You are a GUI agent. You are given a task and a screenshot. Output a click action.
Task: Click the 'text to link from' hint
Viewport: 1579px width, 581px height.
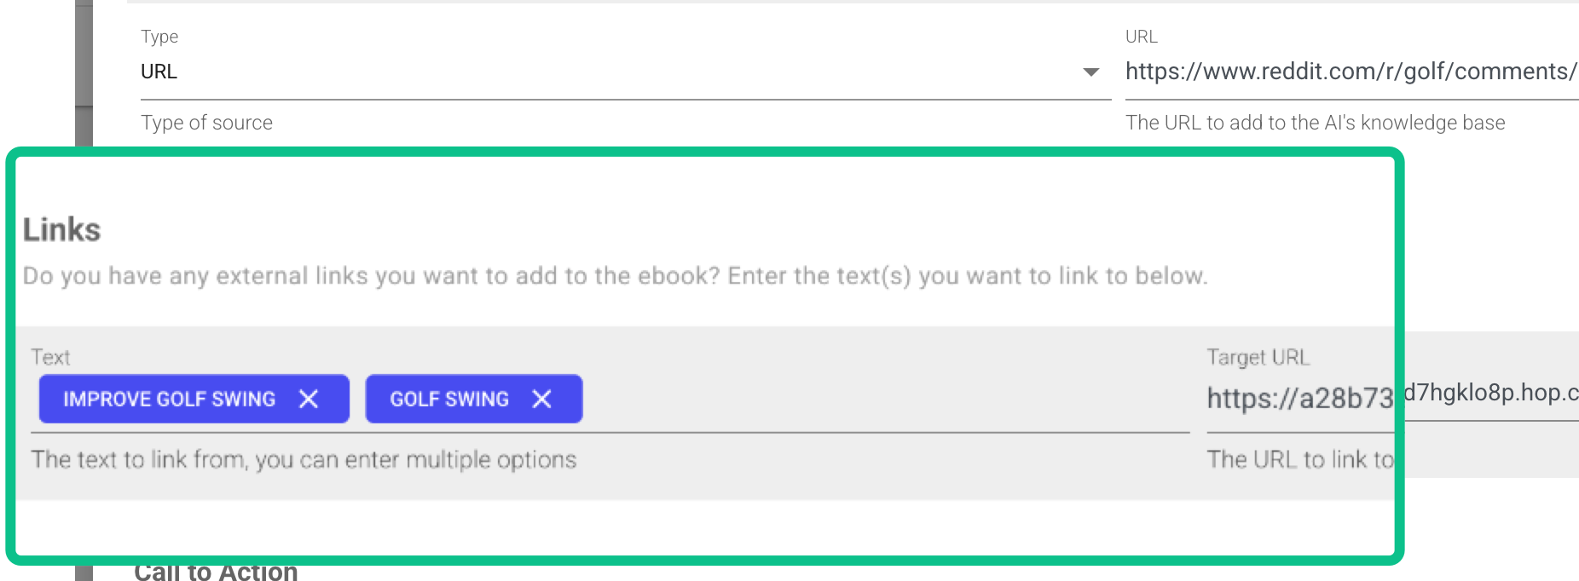(304, 460)
